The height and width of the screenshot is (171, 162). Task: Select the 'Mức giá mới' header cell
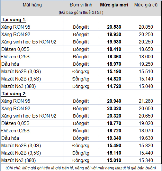[x=114, y=5]
